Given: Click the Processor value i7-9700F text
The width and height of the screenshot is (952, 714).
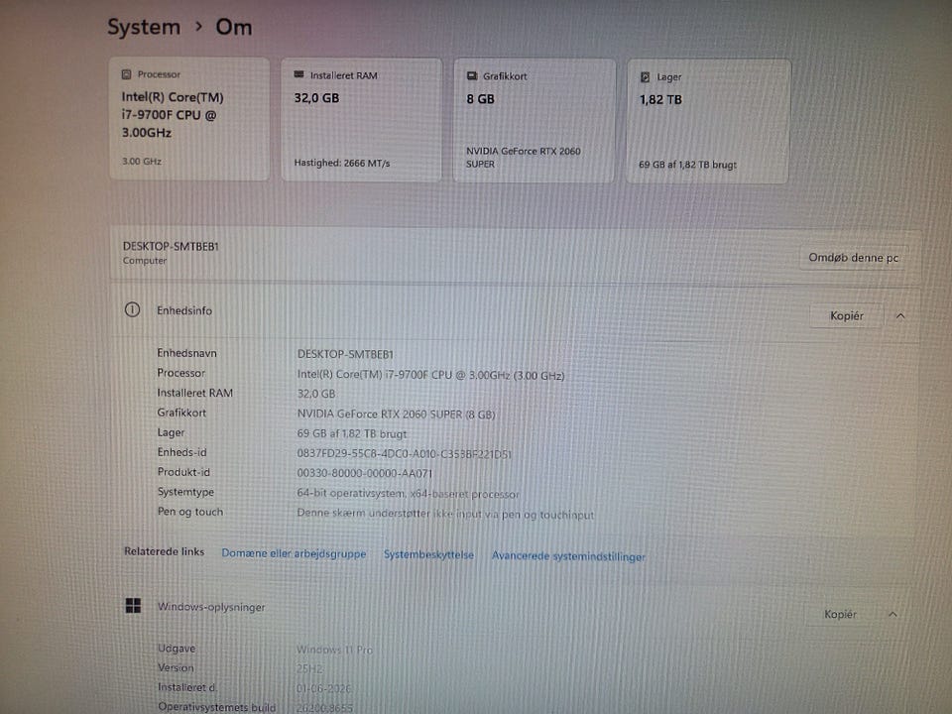Looking at the screenshot, I should pyautogui.click(x=430, y=375).
